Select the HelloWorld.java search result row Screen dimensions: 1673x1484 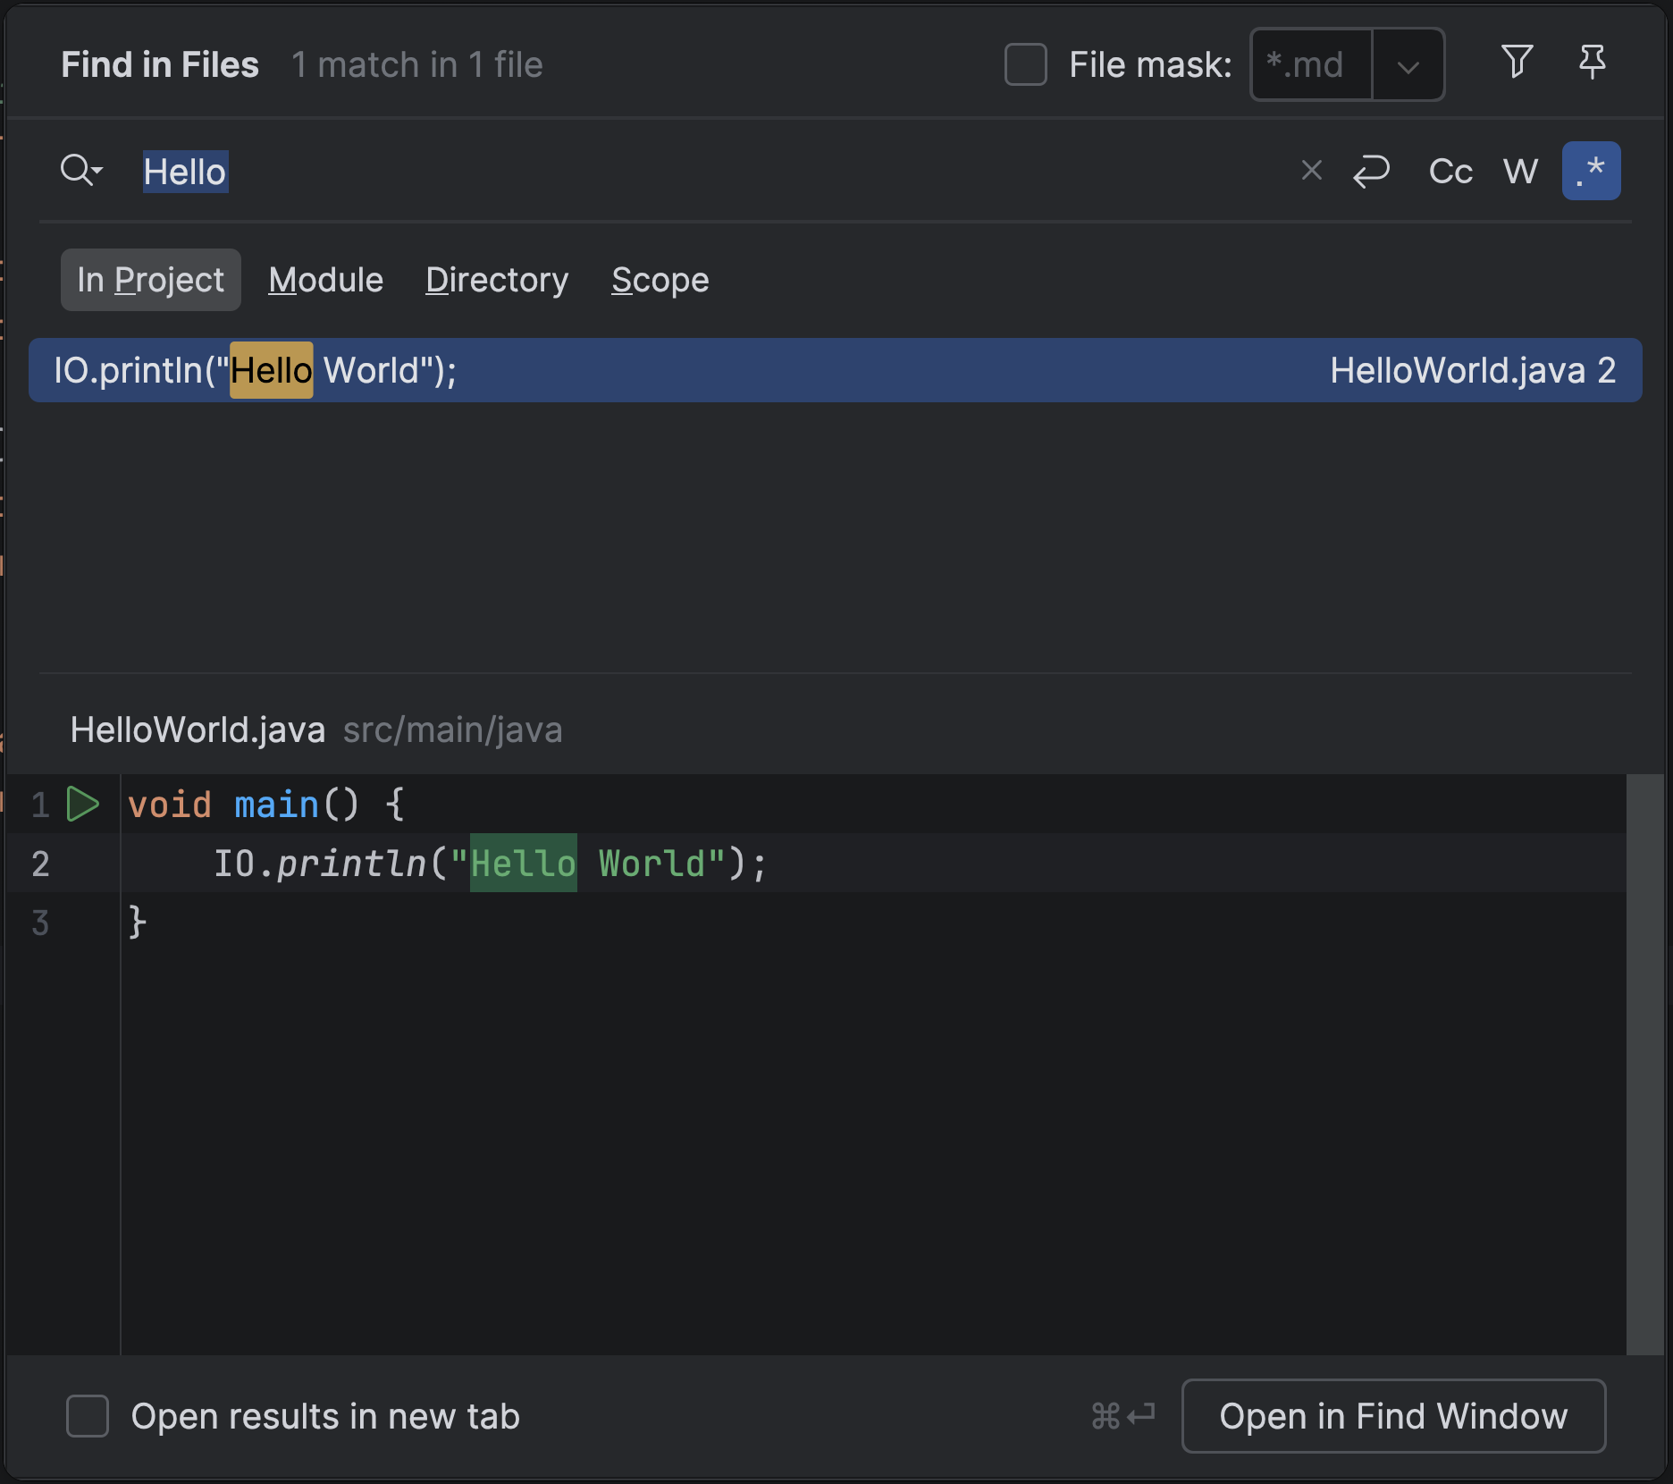(x=835, y=370)
